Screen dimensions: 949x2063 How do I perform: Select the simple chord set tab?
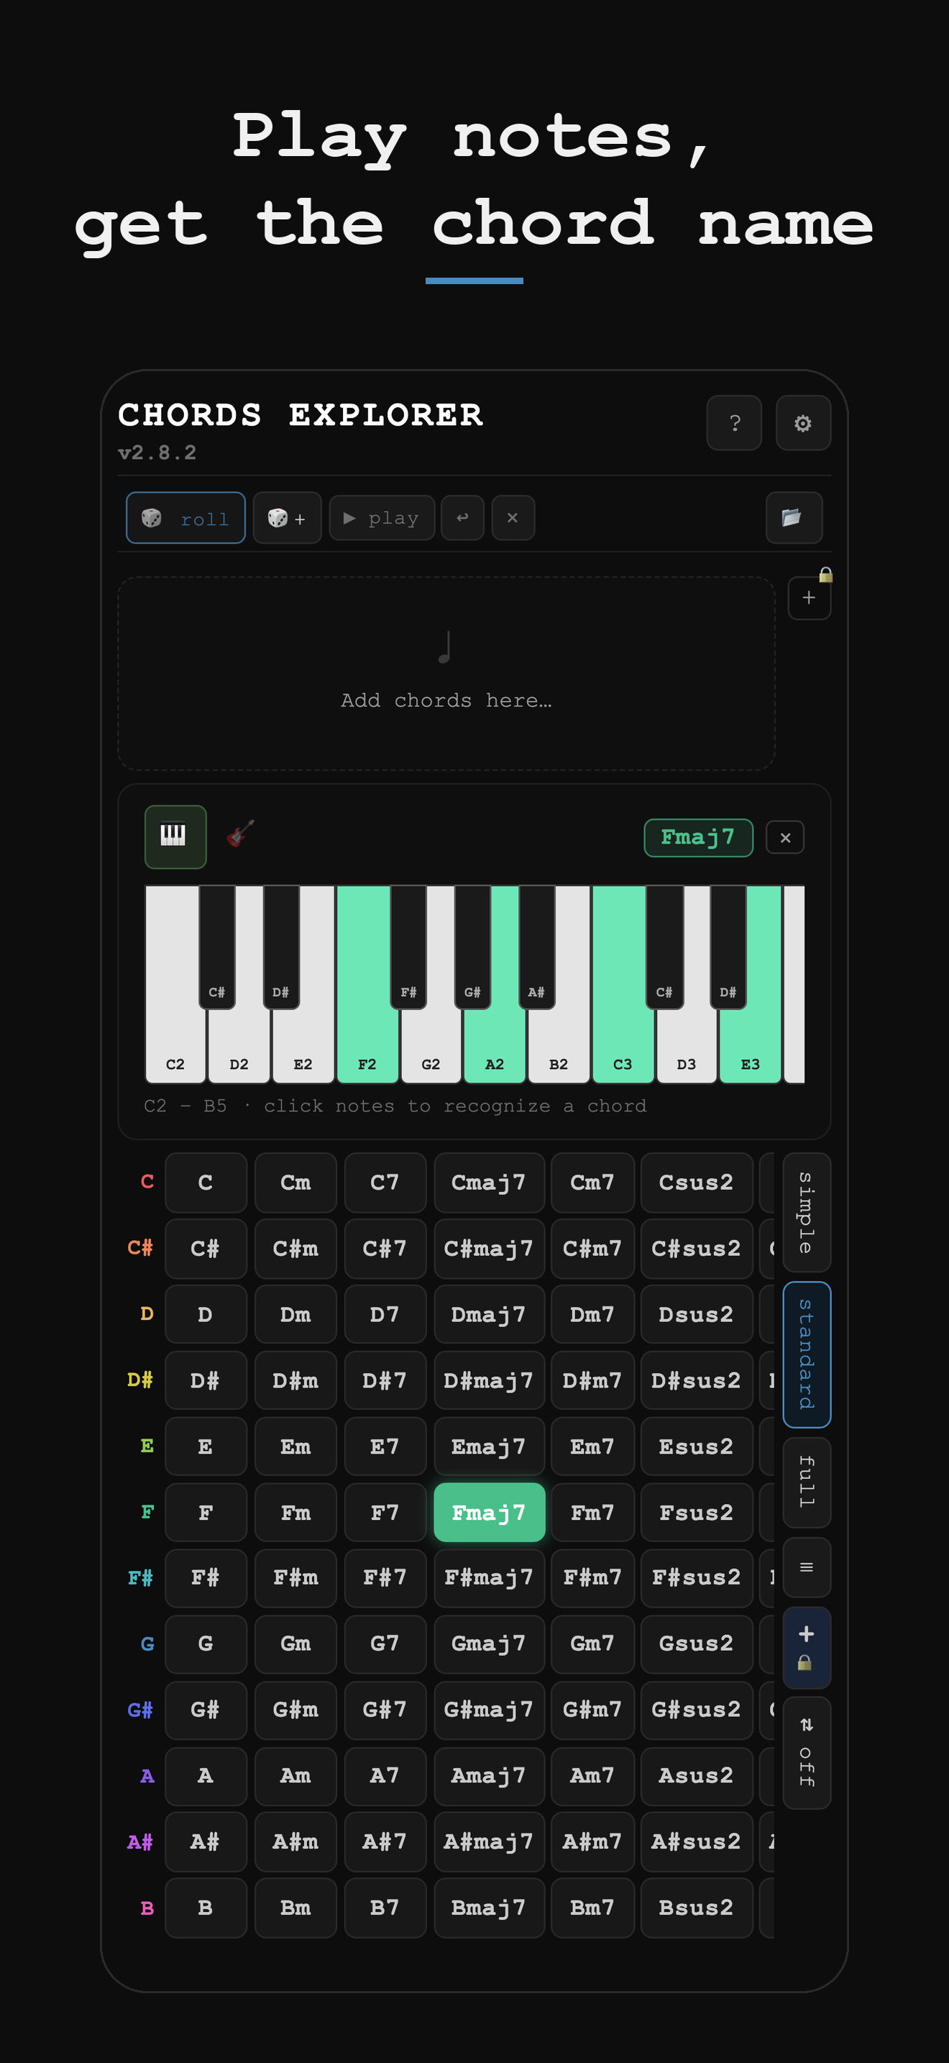tap(807, 1213)
